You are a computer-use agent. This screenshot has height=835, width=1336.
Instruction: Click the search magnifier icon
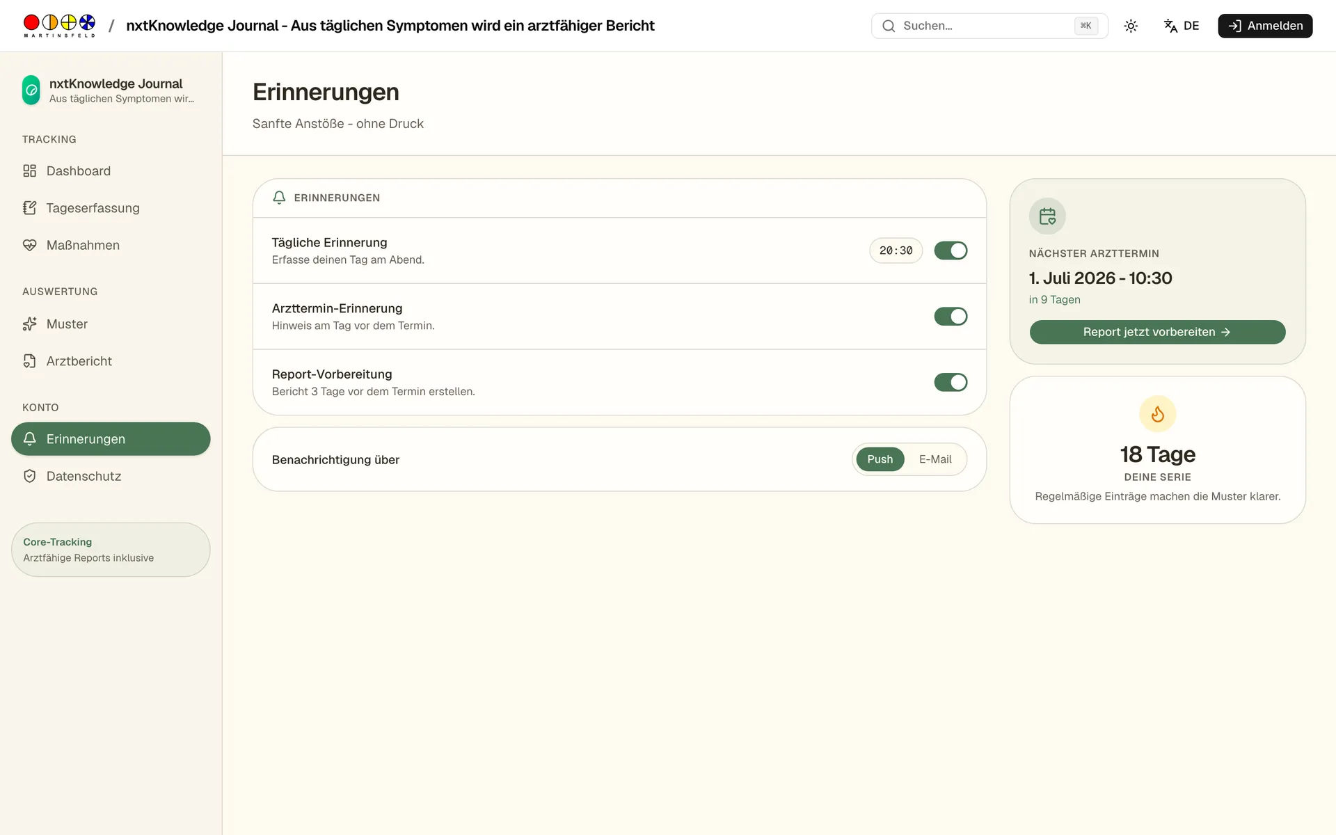(x=889, y=26)
